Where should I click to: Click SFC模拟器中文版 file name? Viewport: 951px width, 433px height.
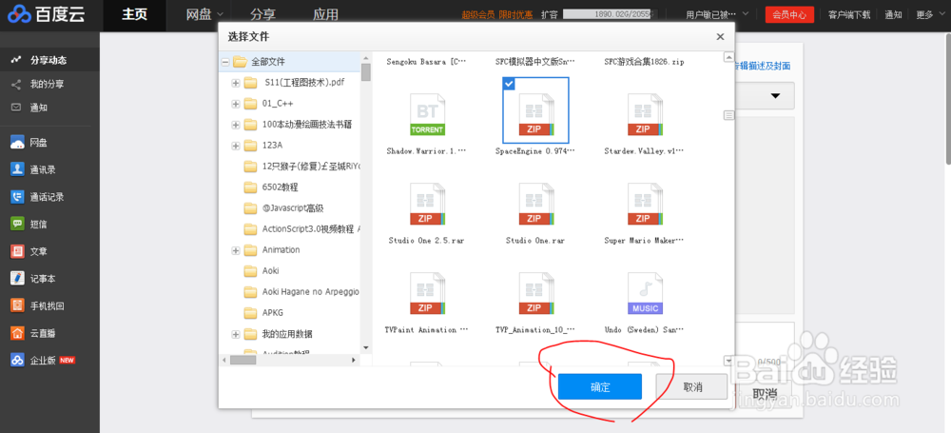click(x=534, y=61)
